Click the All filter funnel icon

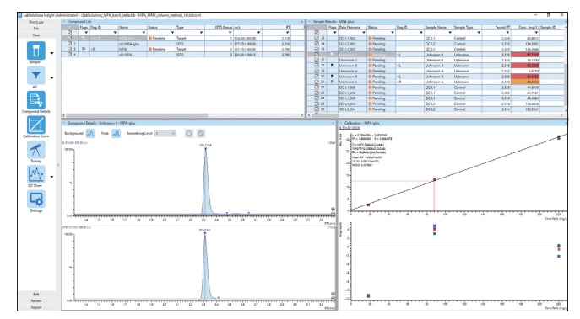click(x=35, y=75)
